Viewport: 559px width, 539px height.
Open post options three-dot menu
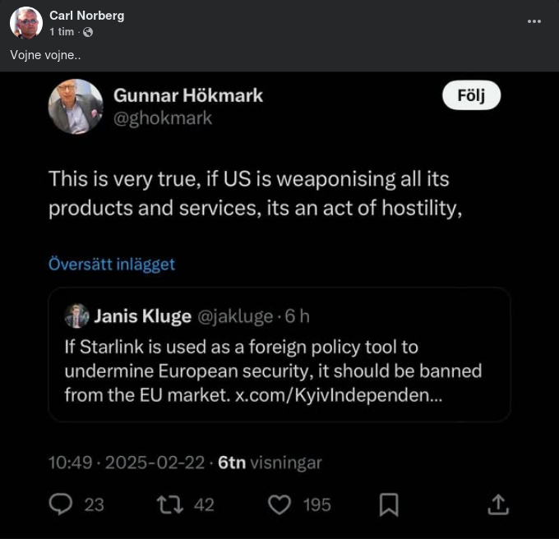tap(534, 21)
